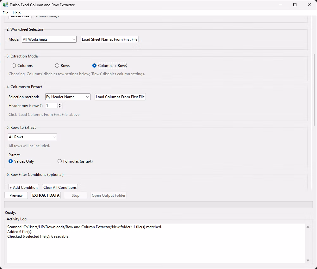Open the File menu
Screen dimensions: 317x269
(x=5, y=13)
